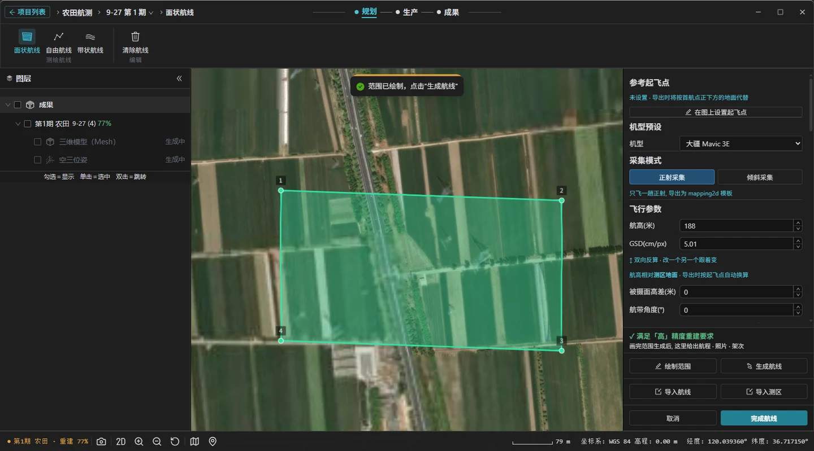Go to the 生产 step tab
The height and width of the screenshot is (451, 814).
coord(410,12)
